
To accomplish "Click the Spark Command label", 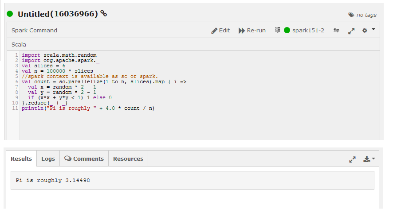I will (34, 30).
